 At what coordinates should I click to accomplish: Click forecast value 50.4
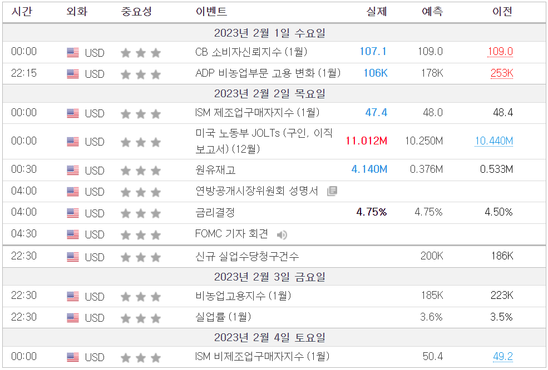click(x=432, y=356)
